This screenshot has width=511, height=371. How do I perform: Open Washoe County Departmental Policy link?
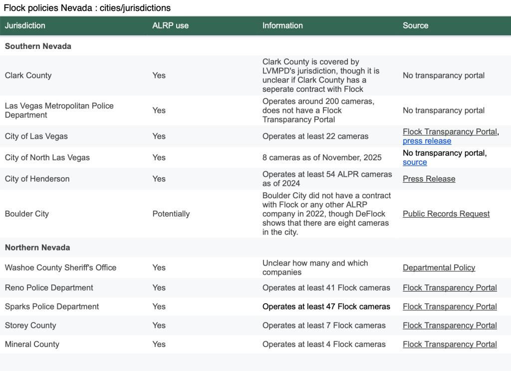439,268
